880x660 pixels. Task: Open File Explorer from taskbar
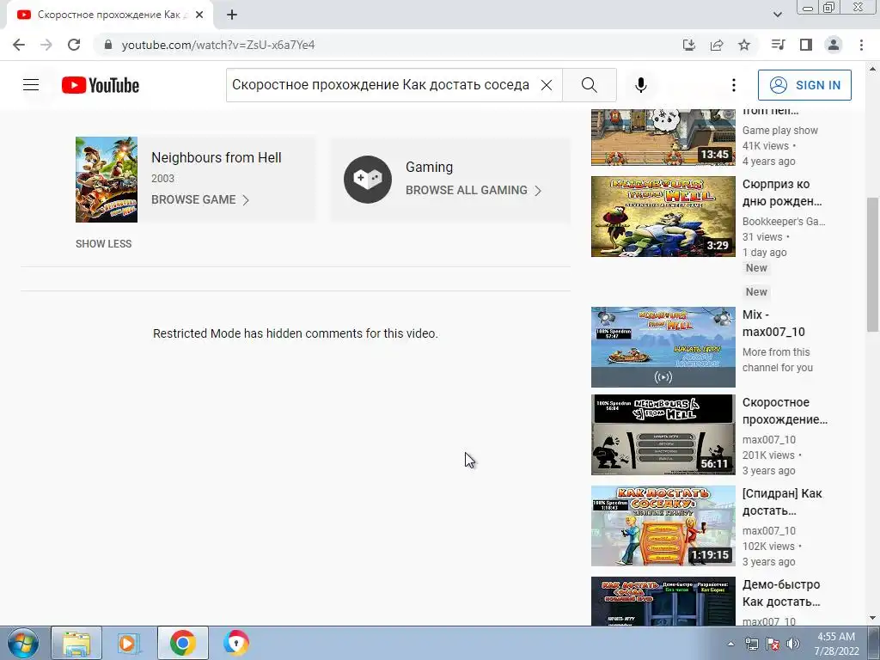click(76, 643)
